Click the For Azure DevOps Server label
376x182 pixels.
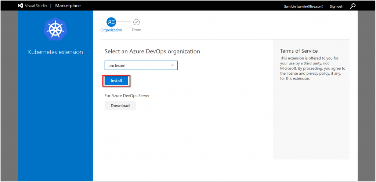pos(127,96)
